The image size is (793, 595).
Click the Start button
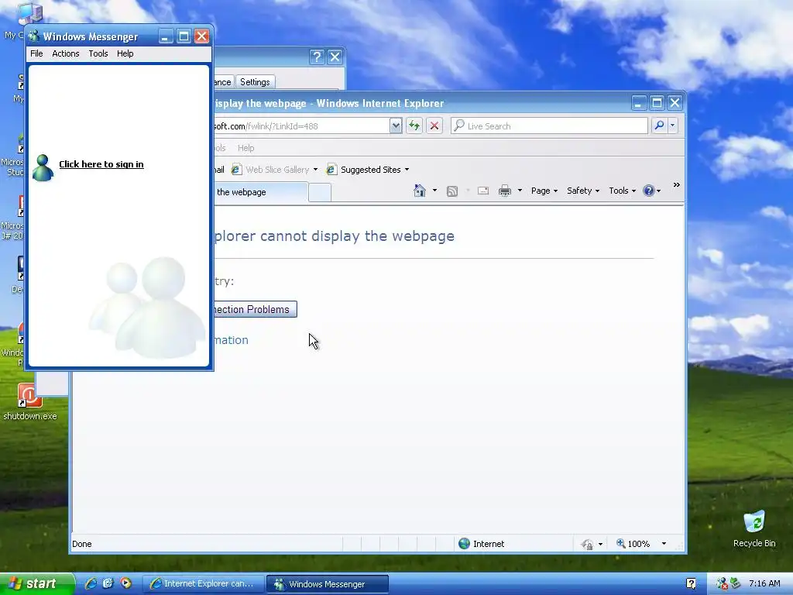(x=37, y=583)
